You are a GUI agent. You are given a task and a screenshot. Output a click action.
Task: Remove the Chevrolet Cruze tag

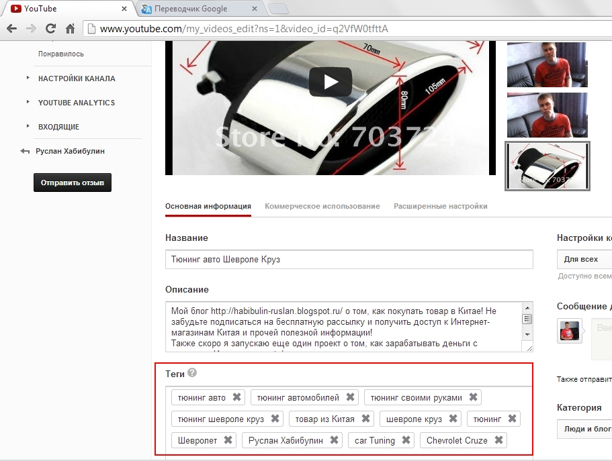click(x=498, y=440)
